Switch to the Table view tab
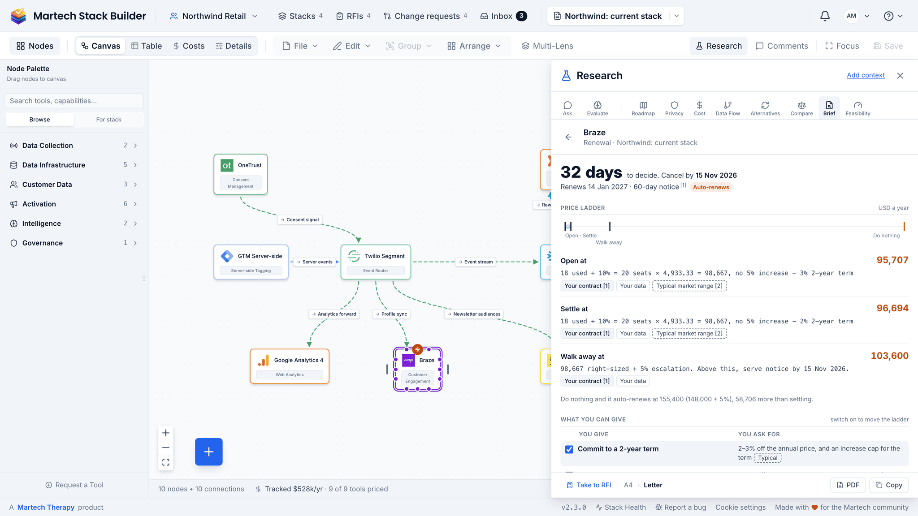Screen dimensions: 918x516 [147, 46]
